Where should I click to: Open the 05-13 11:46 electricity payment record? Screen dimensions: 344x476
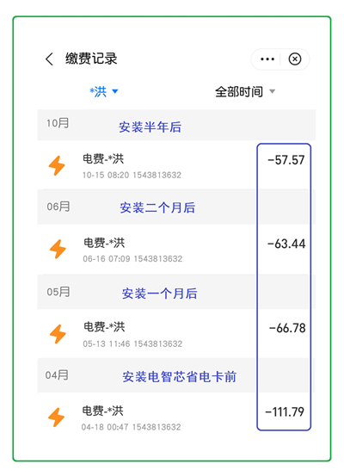click(176, 334)
